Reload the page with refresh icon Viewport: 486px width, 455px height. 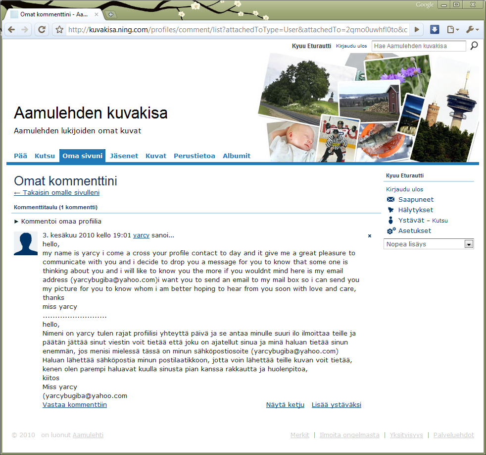(42, 30)
